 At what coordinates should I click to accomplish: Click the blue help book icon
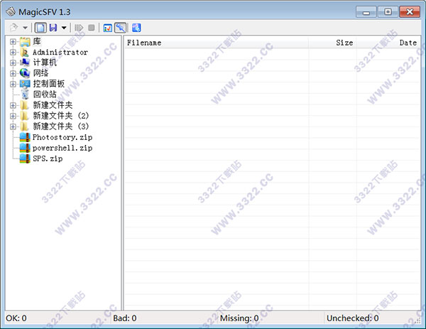[136, 28]
